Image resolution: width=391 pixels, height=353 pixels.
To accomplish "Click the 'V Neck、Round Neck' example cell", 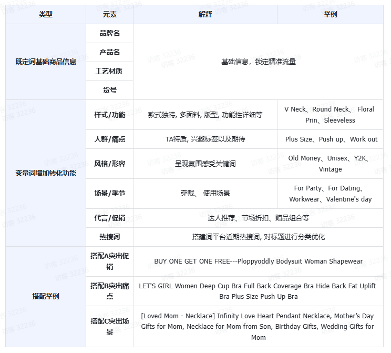I will tap(330, 115).
